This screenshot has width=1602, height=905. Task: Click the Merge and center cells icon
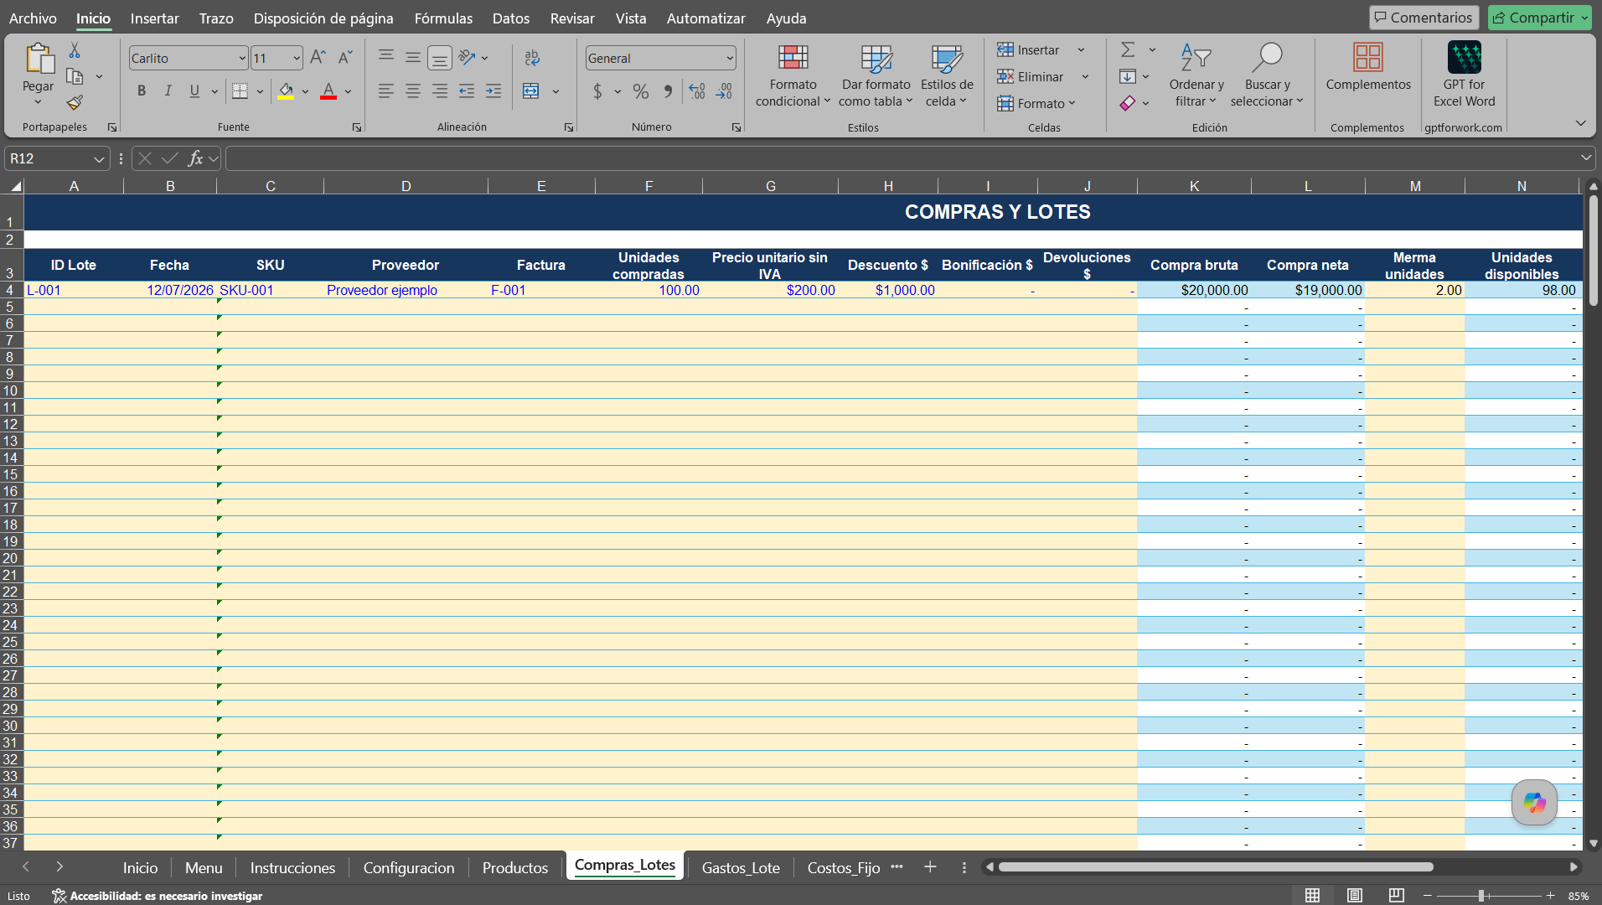(x=531, y=91)
